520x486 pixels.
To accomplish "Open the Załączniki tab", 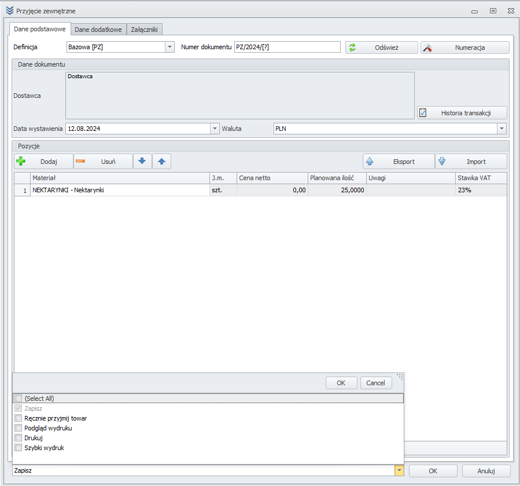I will (x=144, y=30).
